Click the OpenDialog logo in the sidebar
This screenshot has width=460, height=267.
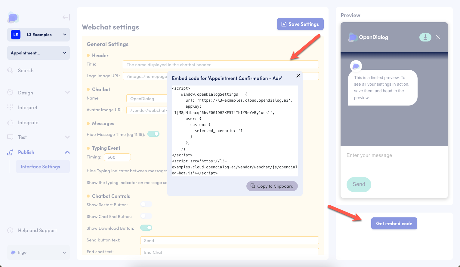click(13, 18)
